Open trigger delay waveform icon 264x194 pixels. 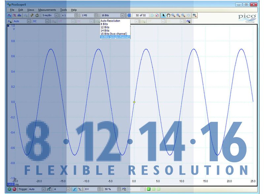(124, 189)
